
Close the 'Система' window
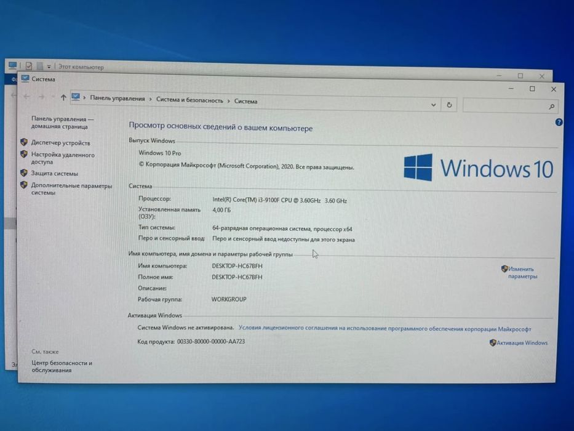554,89
